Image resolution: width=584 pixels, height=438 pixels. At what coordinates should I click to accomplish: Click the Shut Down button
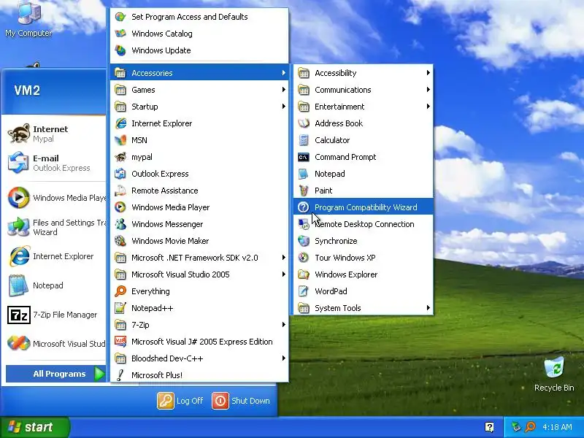[x=241, y=401]
